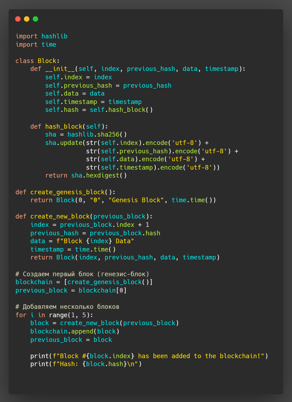Viewport: 292px width, 402px height.
Task: Click the line "previous_hash = previous_block.hash"
Action: click(x=95, y=233)
